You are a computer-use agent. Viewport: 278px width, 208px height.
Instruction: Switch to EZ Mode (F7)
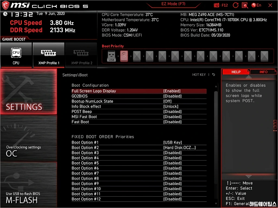click(x=173, y=4)
